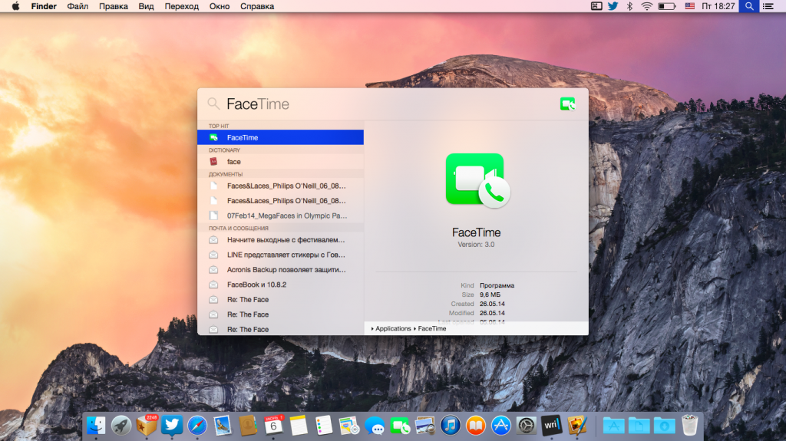Image resolution: width=786 pixels, height=441 pixels.
Task: Open Calendar icon in the Dock
Action: click(273, 426)
